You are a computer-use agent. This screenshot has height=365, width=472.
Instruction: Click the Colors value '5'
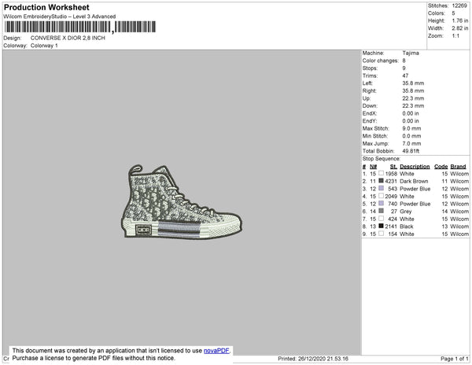coord(453,13)
